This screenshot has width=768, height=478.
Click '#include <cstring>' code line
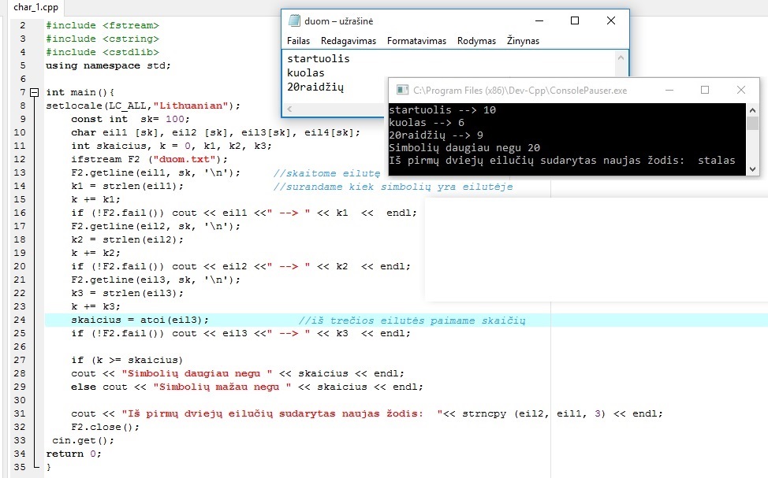click(103, 39)
